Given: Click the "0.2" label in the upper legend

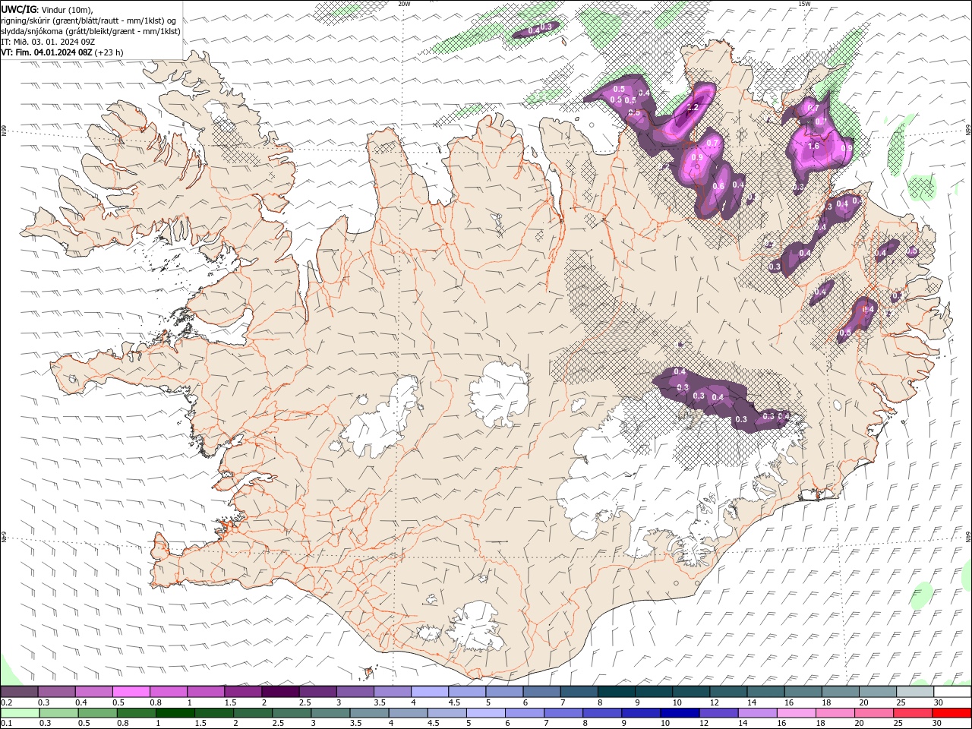Looking at the screenshot, I should pos(7,702).
